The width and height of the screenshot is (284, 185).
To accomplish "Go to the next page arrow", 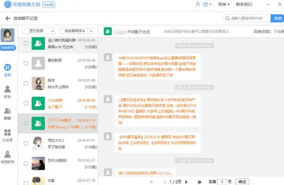I will click(186, 182).
